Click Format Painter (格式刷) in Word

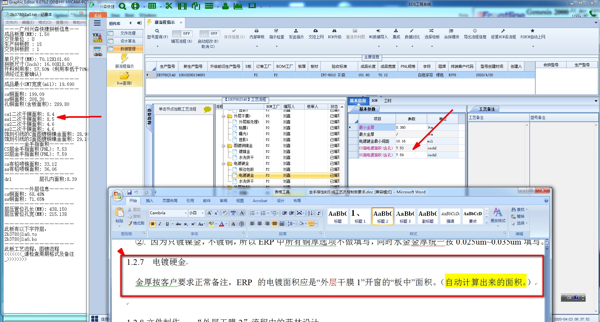[136, 223]
